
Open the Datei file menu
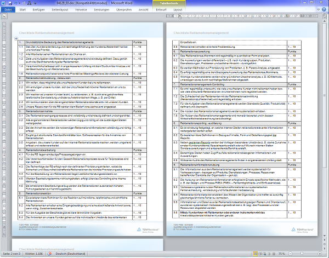point(8,10)
